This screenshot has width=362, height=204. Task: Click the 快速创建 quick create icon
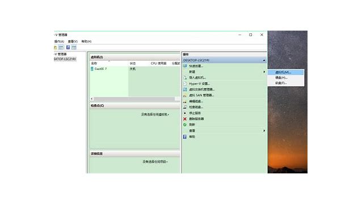[x=185, y=66]
